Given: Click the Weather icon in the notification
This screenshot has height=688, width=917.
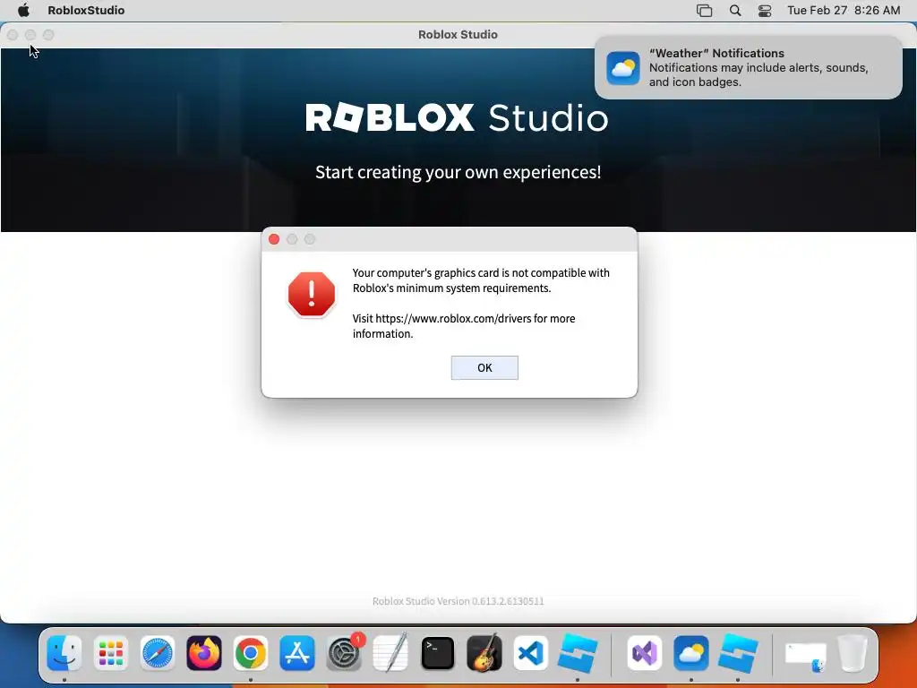Looking at the screenshot, I should [x=623, y=68].
